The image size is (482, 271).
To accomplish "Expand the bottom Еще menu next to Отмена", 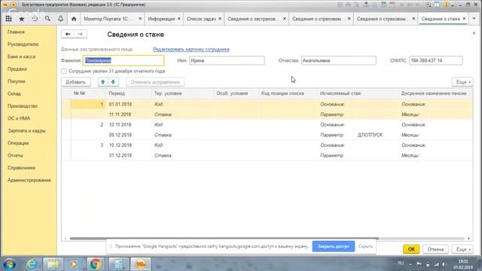I will [x=462, y=249].
